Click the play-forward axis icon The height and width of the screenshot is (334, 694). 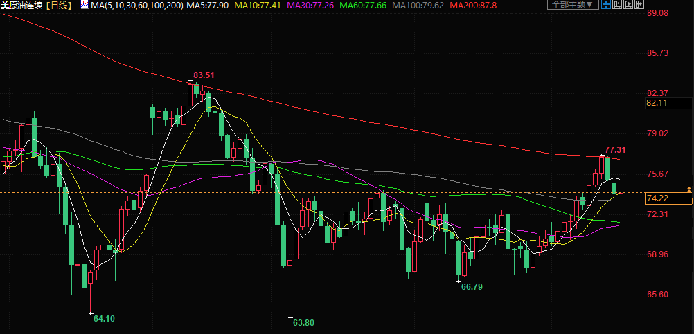pos(628,4)
